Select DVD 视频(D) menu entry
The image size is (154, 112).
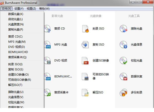(x=16, y=47)
